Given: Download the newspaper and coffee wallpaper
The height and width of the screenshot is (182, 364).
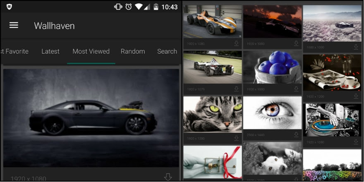Looking at the screenshot, I should (x=356, y=96).
